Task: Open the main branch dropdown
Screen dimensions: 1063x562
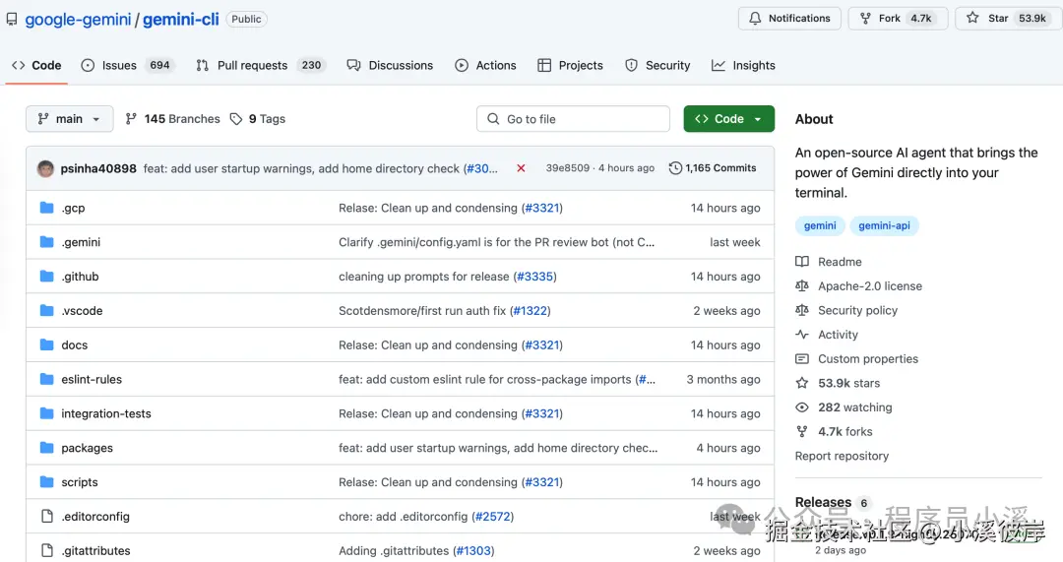Action: tap(69, 119)
